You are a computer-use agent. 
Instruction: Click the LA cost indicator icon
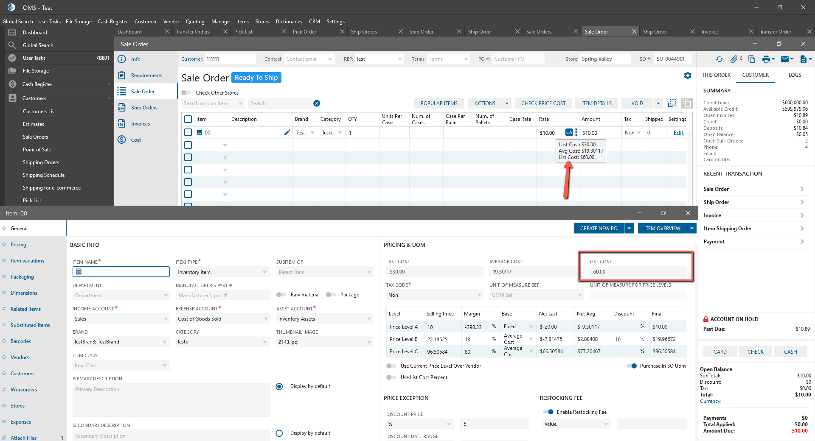569,132
